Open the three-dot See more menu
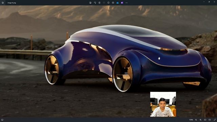The width and height of the screenshot is (217, 122). click(126, 3)
